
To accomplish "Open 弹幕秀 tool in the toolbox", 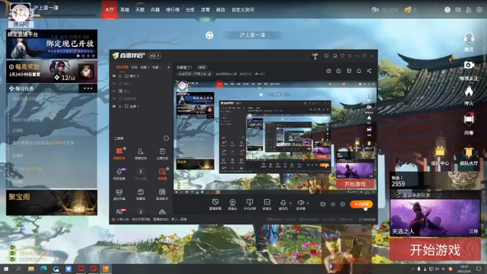I will 141,194.
